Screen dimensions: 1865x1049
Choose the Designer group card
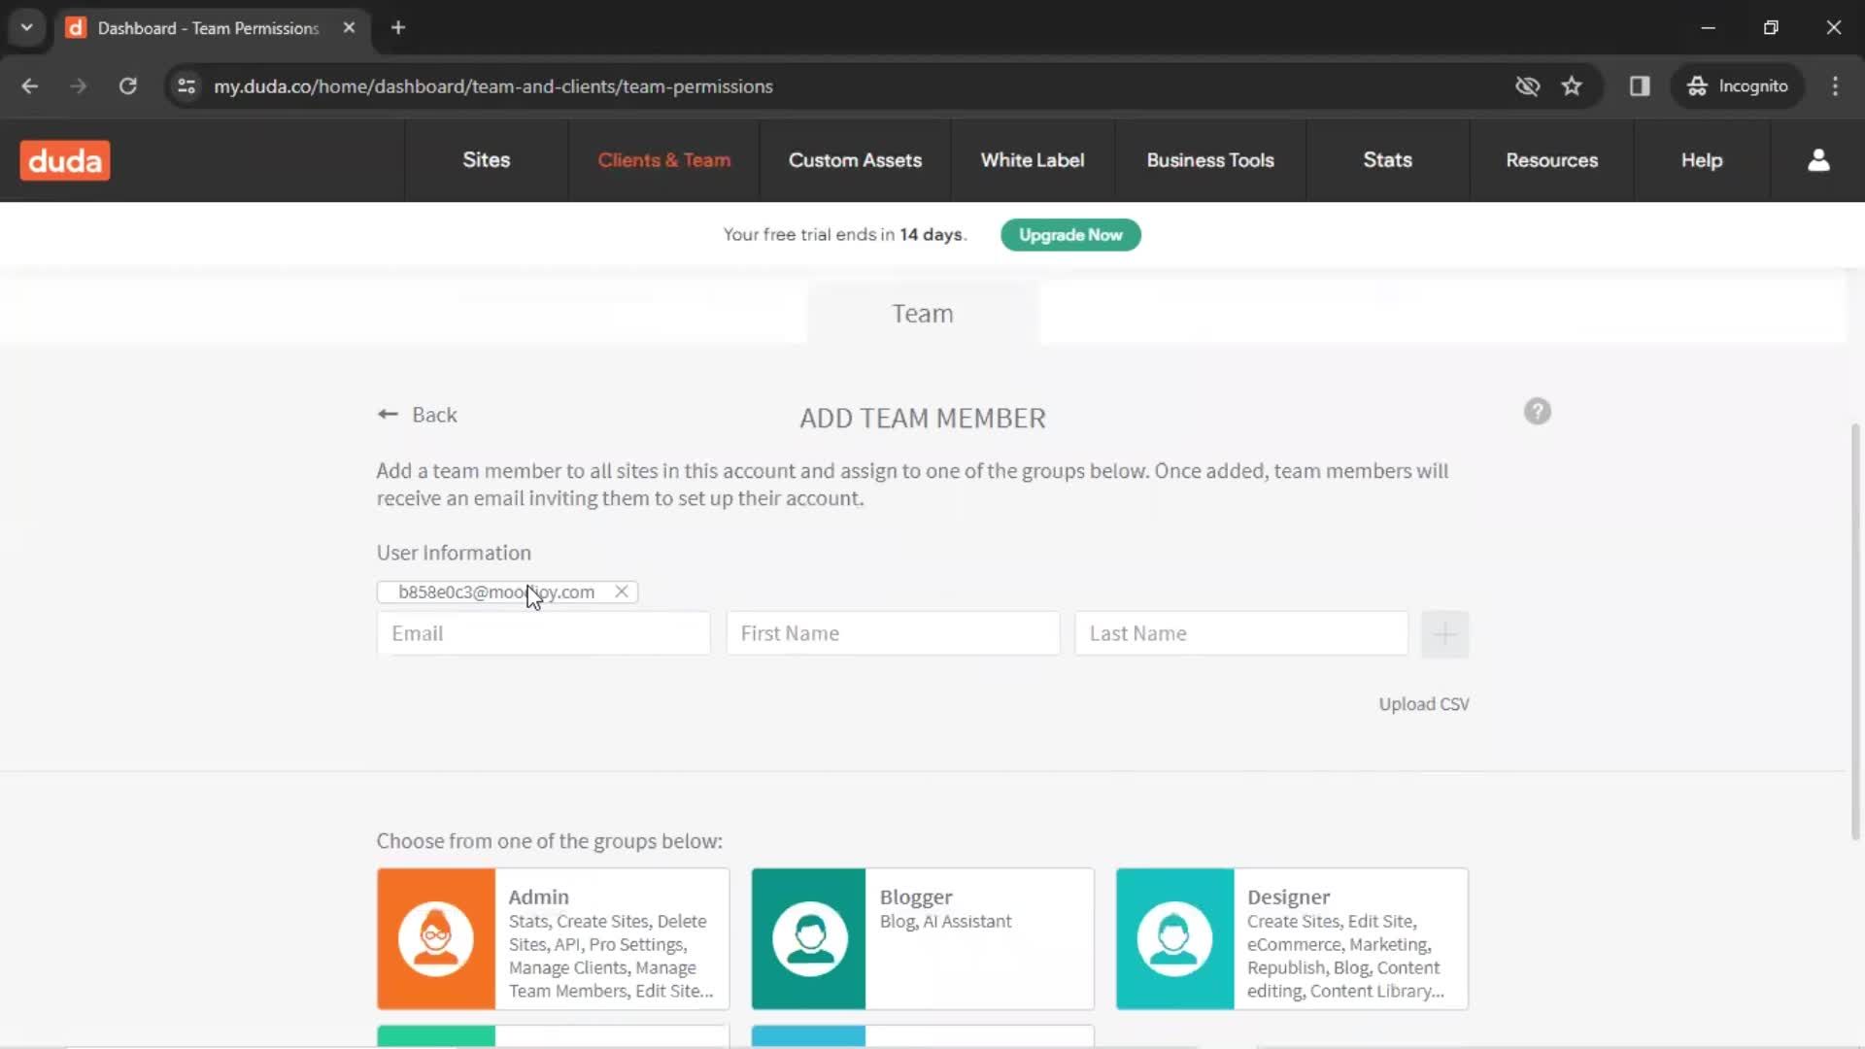tap(1292, 938)
